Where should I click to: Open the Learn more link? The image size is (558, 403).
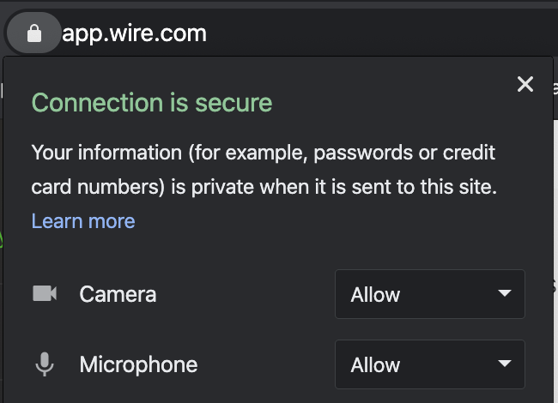coord(83,221)
